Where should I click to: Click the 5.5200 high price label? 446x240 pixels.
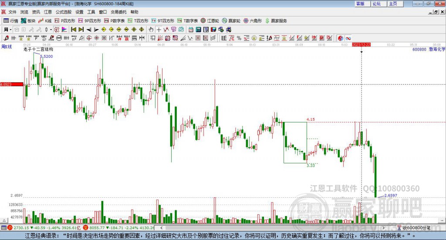pyautogui.click(x=46, y=56)
